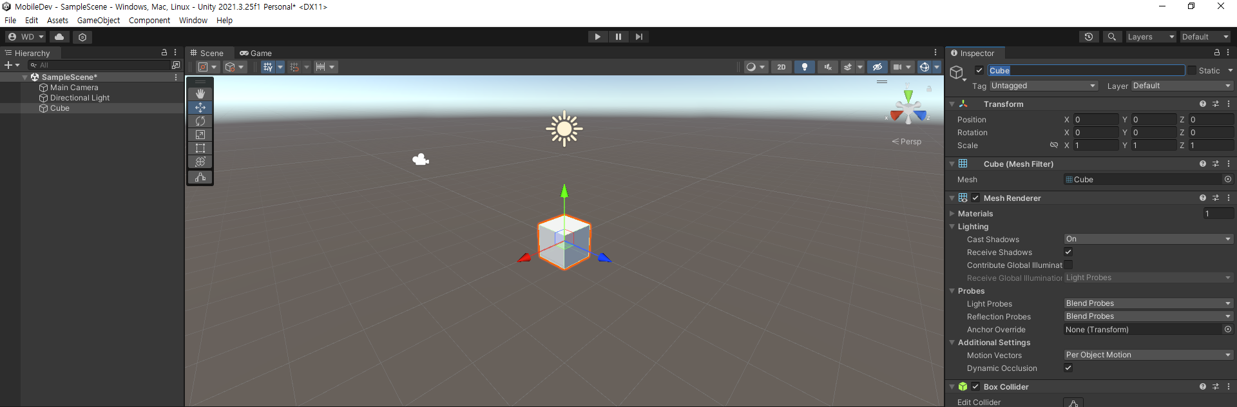Open Mesh Renderer help icon
The width and height of the screenshot is (1237, 407).
tap(1203, 198)
